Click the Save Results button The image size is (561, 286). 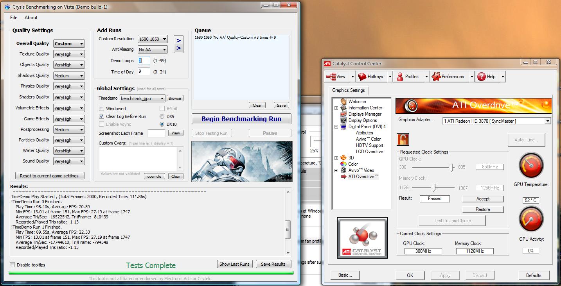[x=273, y=264]
